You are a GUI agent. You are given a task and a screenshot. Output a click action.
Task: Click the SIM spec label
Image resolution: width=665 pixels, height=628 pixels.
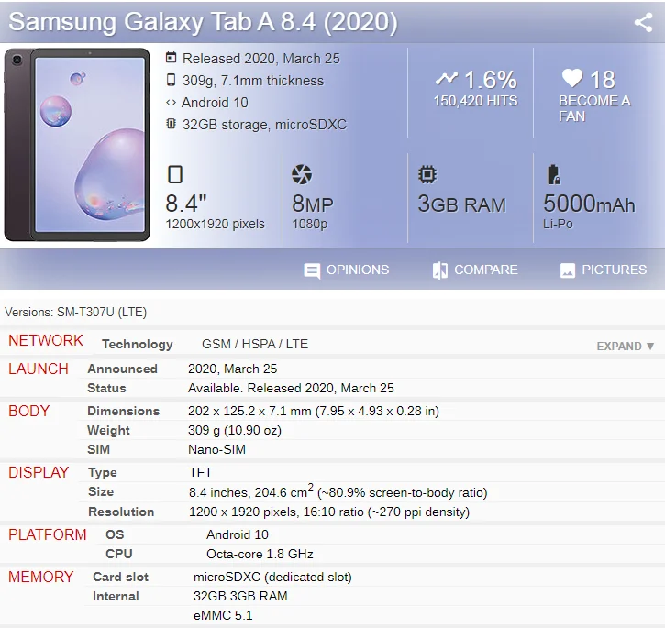98,449
